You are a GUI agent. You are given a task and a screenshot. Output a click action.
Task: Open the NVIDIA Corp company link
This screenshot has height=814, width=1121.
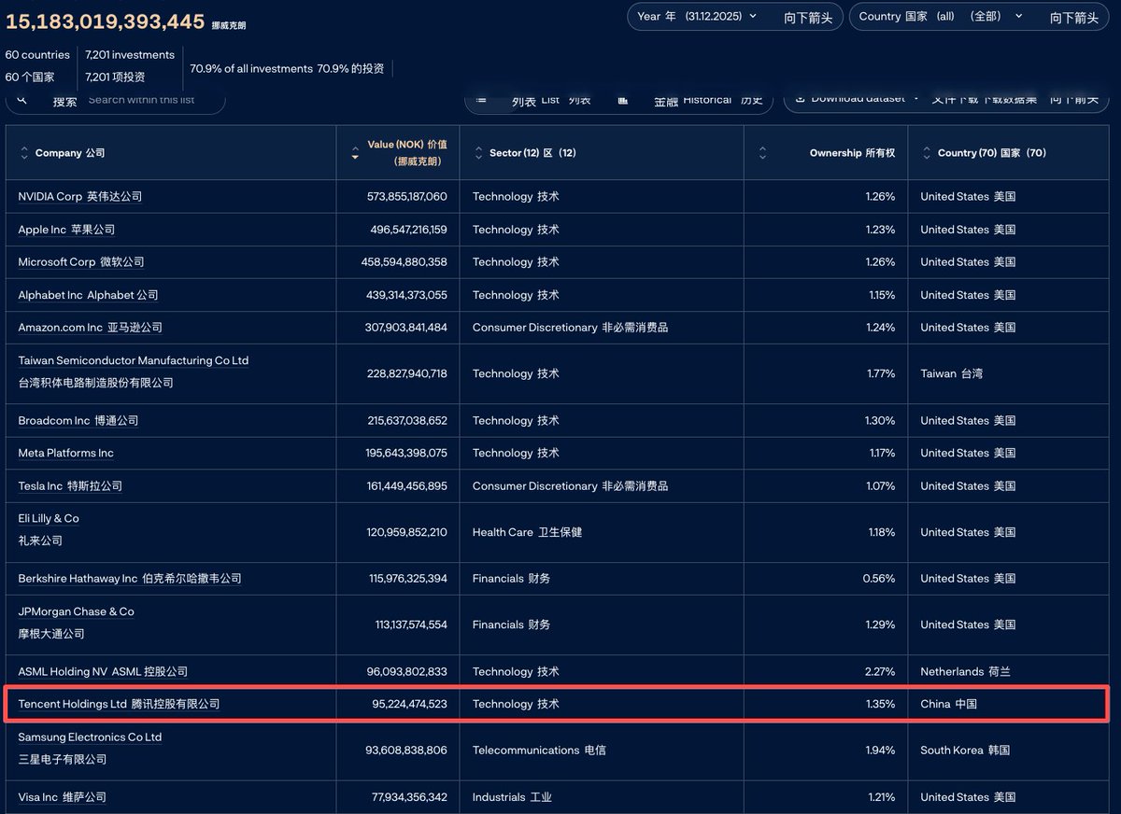click(80, 197)
